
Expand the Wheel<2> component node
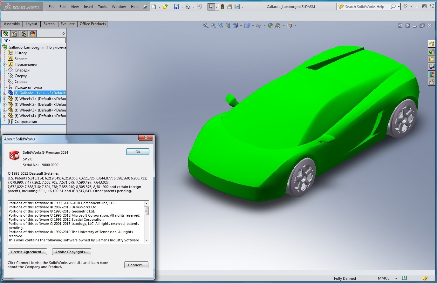[x=5, y=104]
